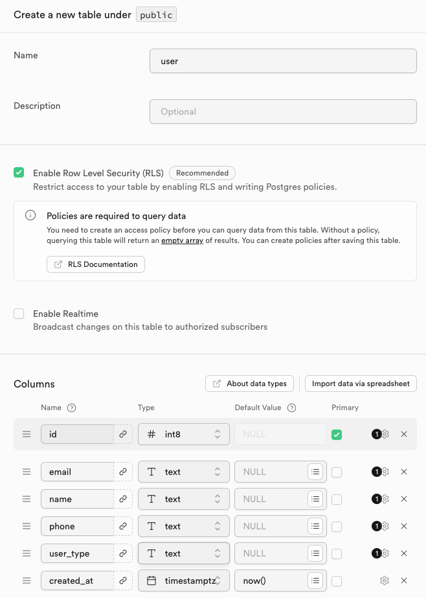Mark email column as primary key

tap(337, 472)
